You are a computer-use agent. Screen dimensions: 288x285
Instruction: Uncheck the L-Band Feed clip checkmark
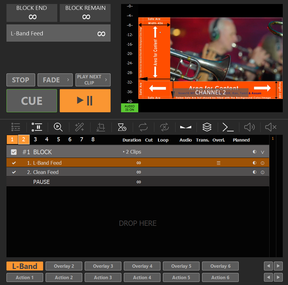(14, 163)
